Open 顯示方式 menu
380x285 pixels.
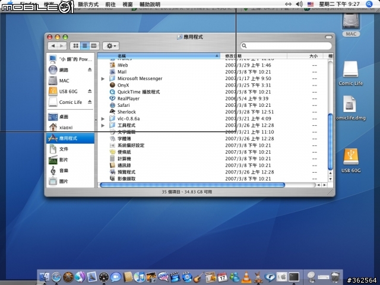click(x=88, y=4)
